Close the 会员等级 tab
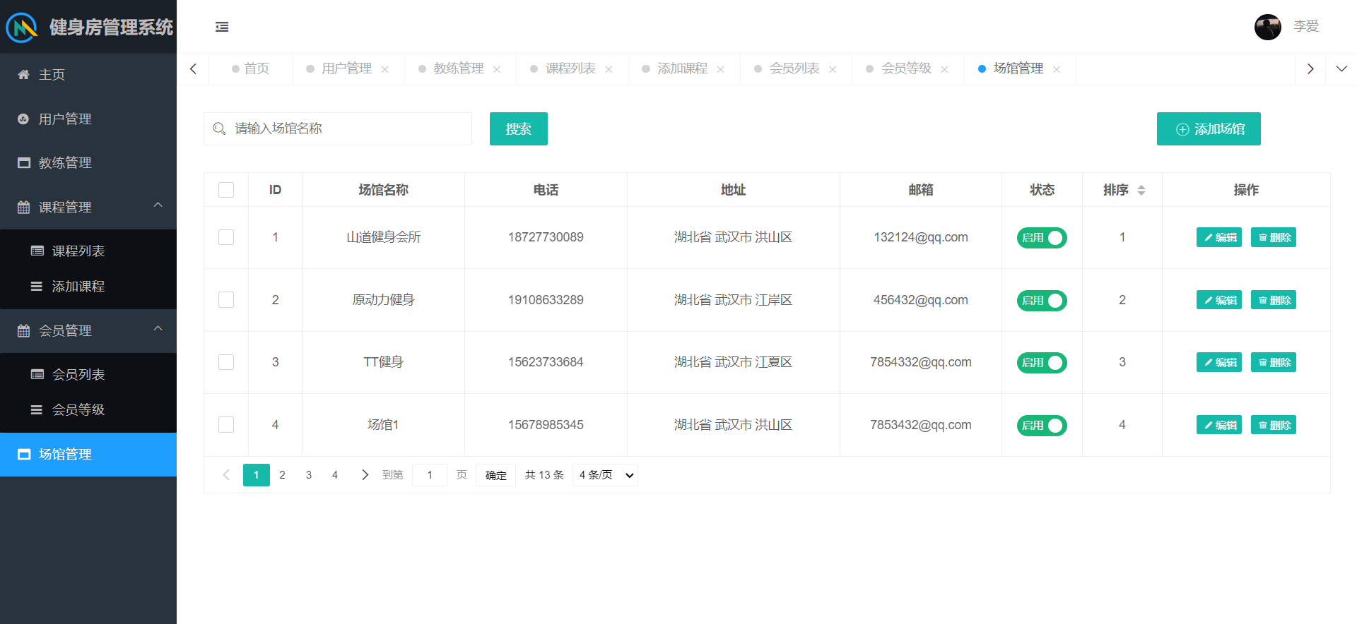 coord(945,69)
